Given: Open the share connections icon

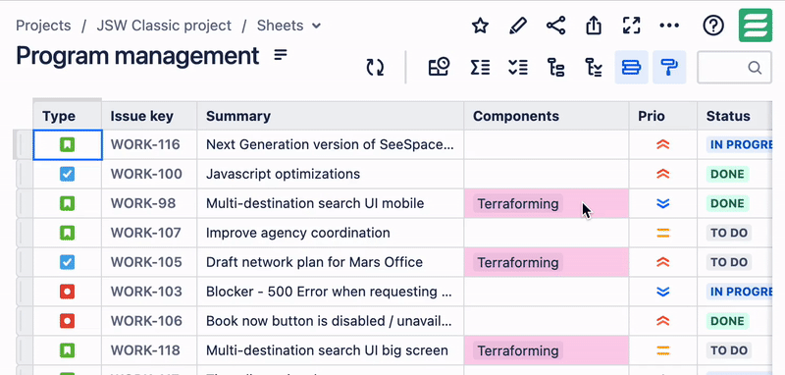Looking at the screenshot, I should pyautogui.click(x=555, y=26).
